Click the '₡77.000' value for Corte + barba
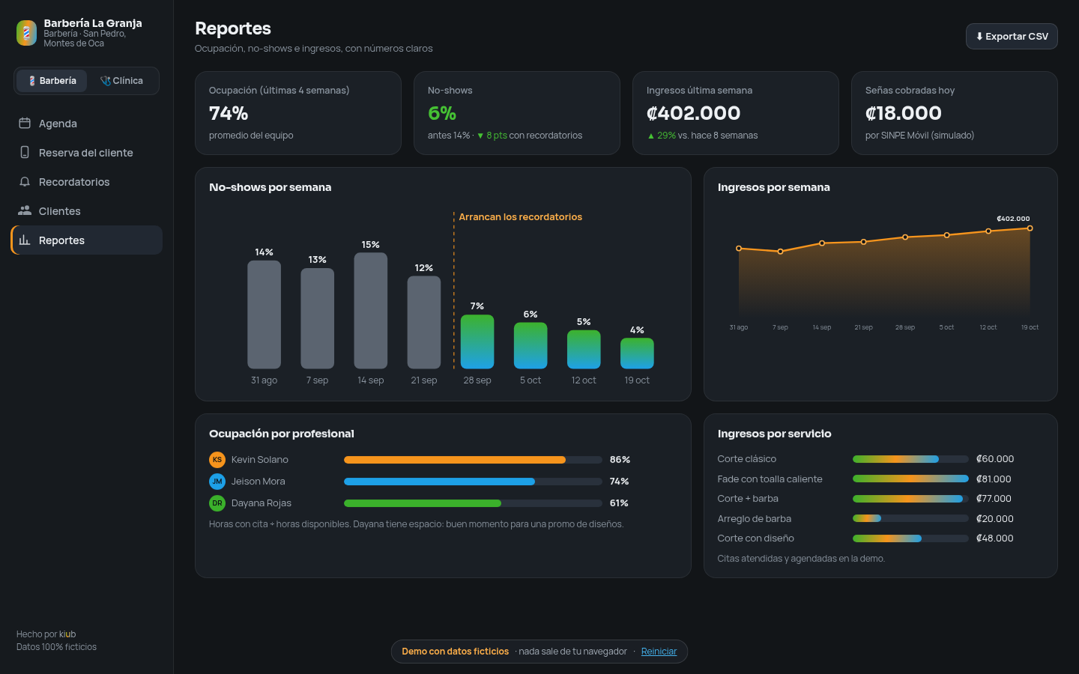 coord(994,499)
